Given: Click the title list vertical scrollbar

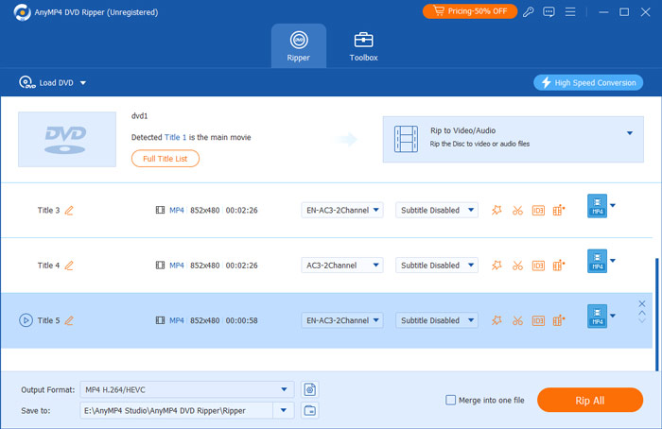Looking at the screenshot, I should point(657,315).
